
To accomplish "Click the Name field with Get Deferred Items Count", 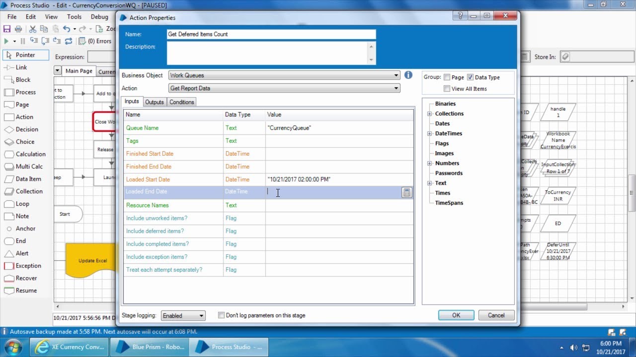I will [271, 34].
